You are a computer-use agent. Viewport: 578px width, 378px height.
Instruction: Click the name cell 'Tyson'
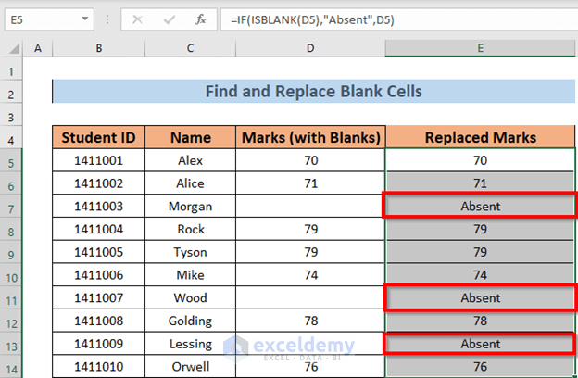190,252
